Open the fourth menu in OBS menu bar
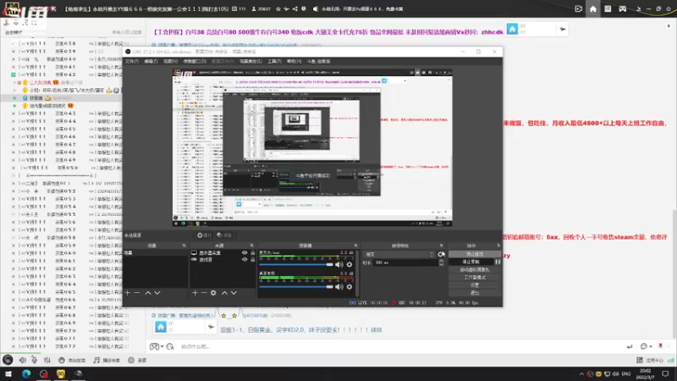The height and width of the screenshot is (381, 677). click(x=195, y=61)
